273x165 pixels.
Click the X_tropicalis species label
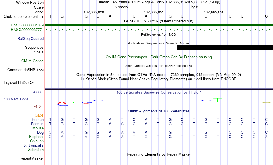tap(34, 145)
